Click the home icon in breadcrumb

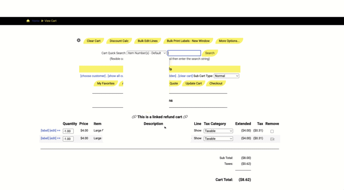pos(28,21)
